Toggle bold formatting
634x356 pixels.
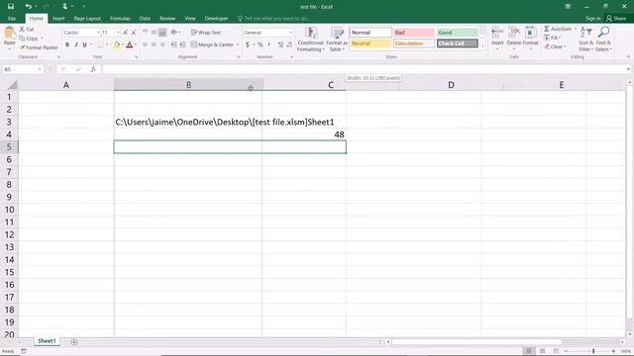click(x=67, y=44)
